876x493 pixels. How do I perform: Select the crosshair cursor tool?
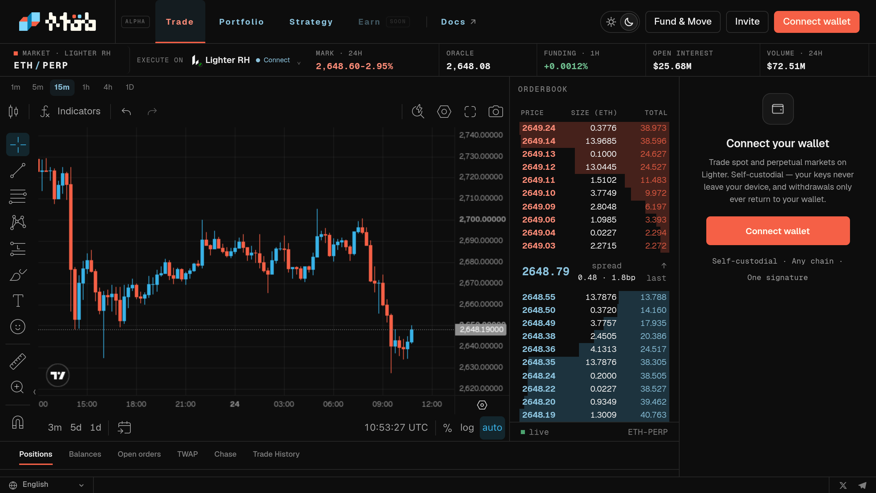click(18, 144)
